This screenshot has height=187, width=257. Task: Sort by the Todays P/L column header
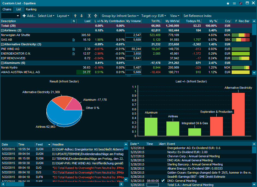pyautogui.click(x=191, y=21)
